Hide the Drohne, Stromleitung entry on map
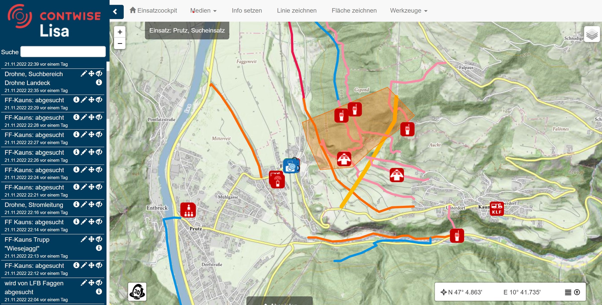Image resolution: width=602 pixels, height=305 pixels. click(x=99, y=204)
